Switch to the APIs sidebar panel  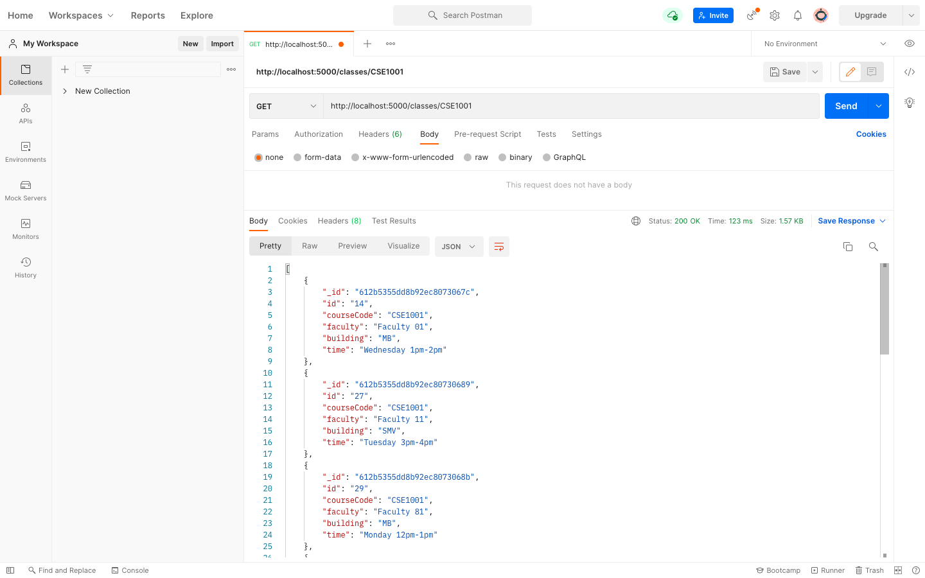coord(26,114)
